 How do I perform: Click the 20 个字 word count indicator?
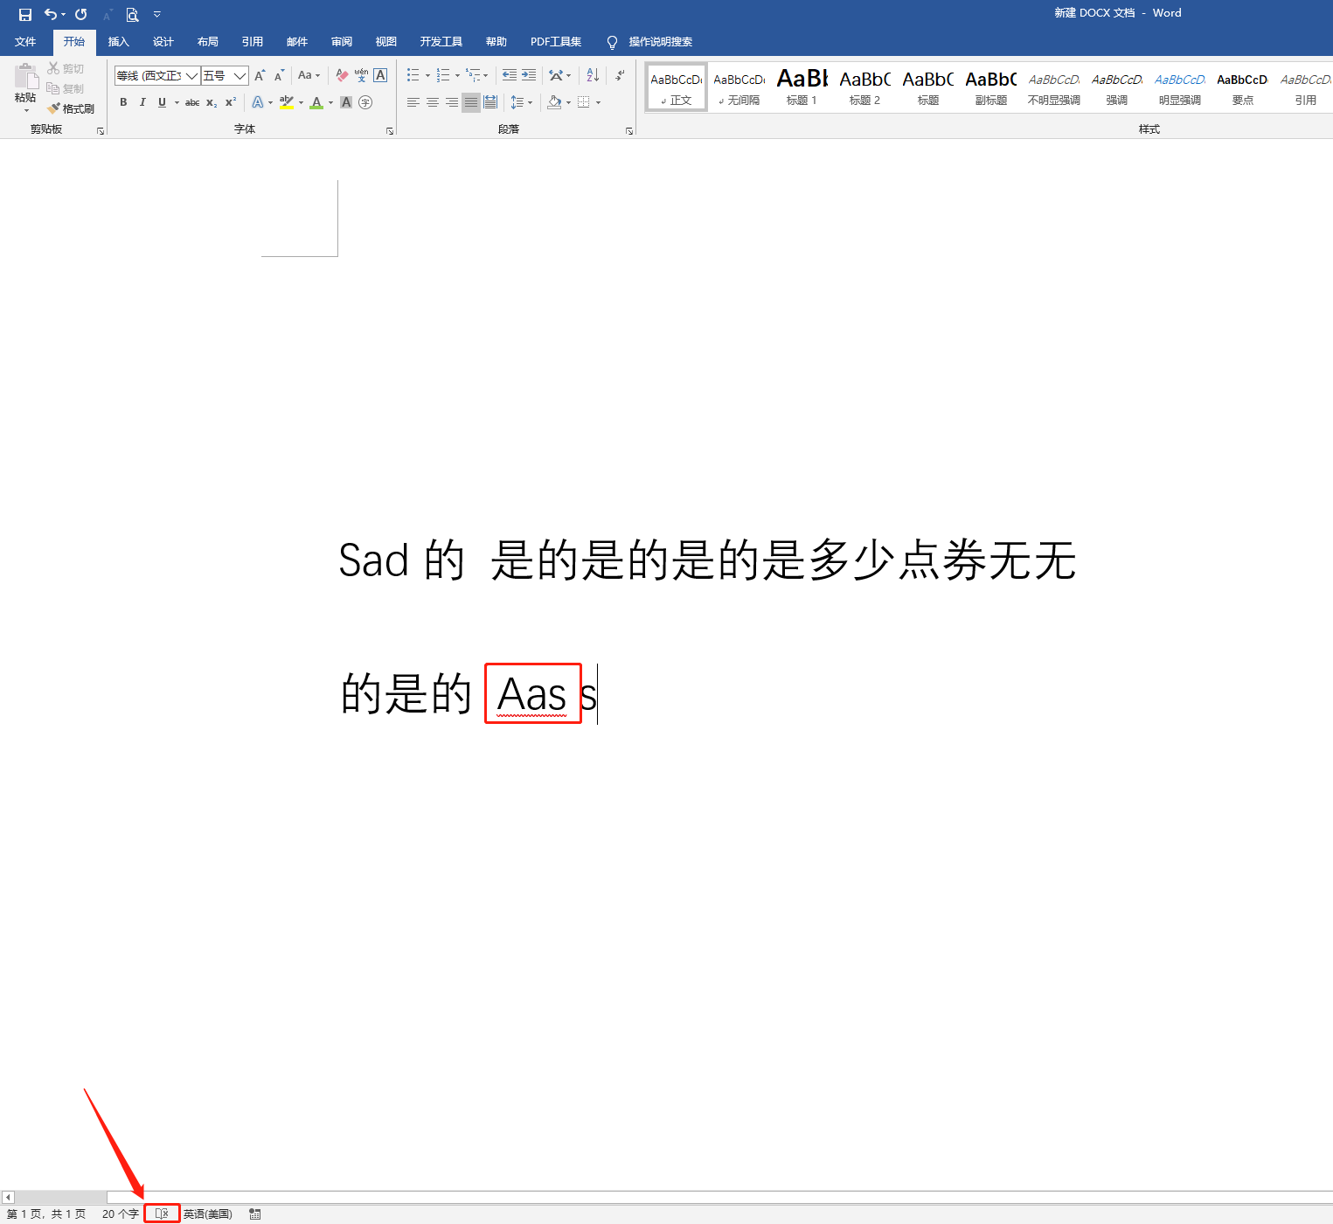pos(121,1214)
